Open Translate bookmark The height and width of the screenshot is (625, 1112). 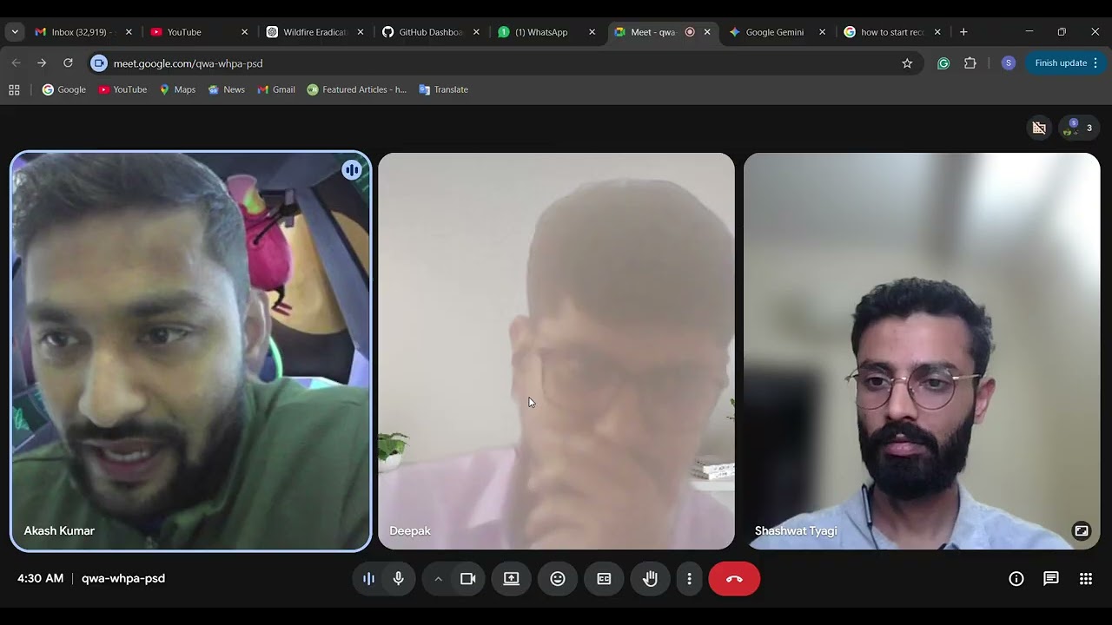[443, 89]
